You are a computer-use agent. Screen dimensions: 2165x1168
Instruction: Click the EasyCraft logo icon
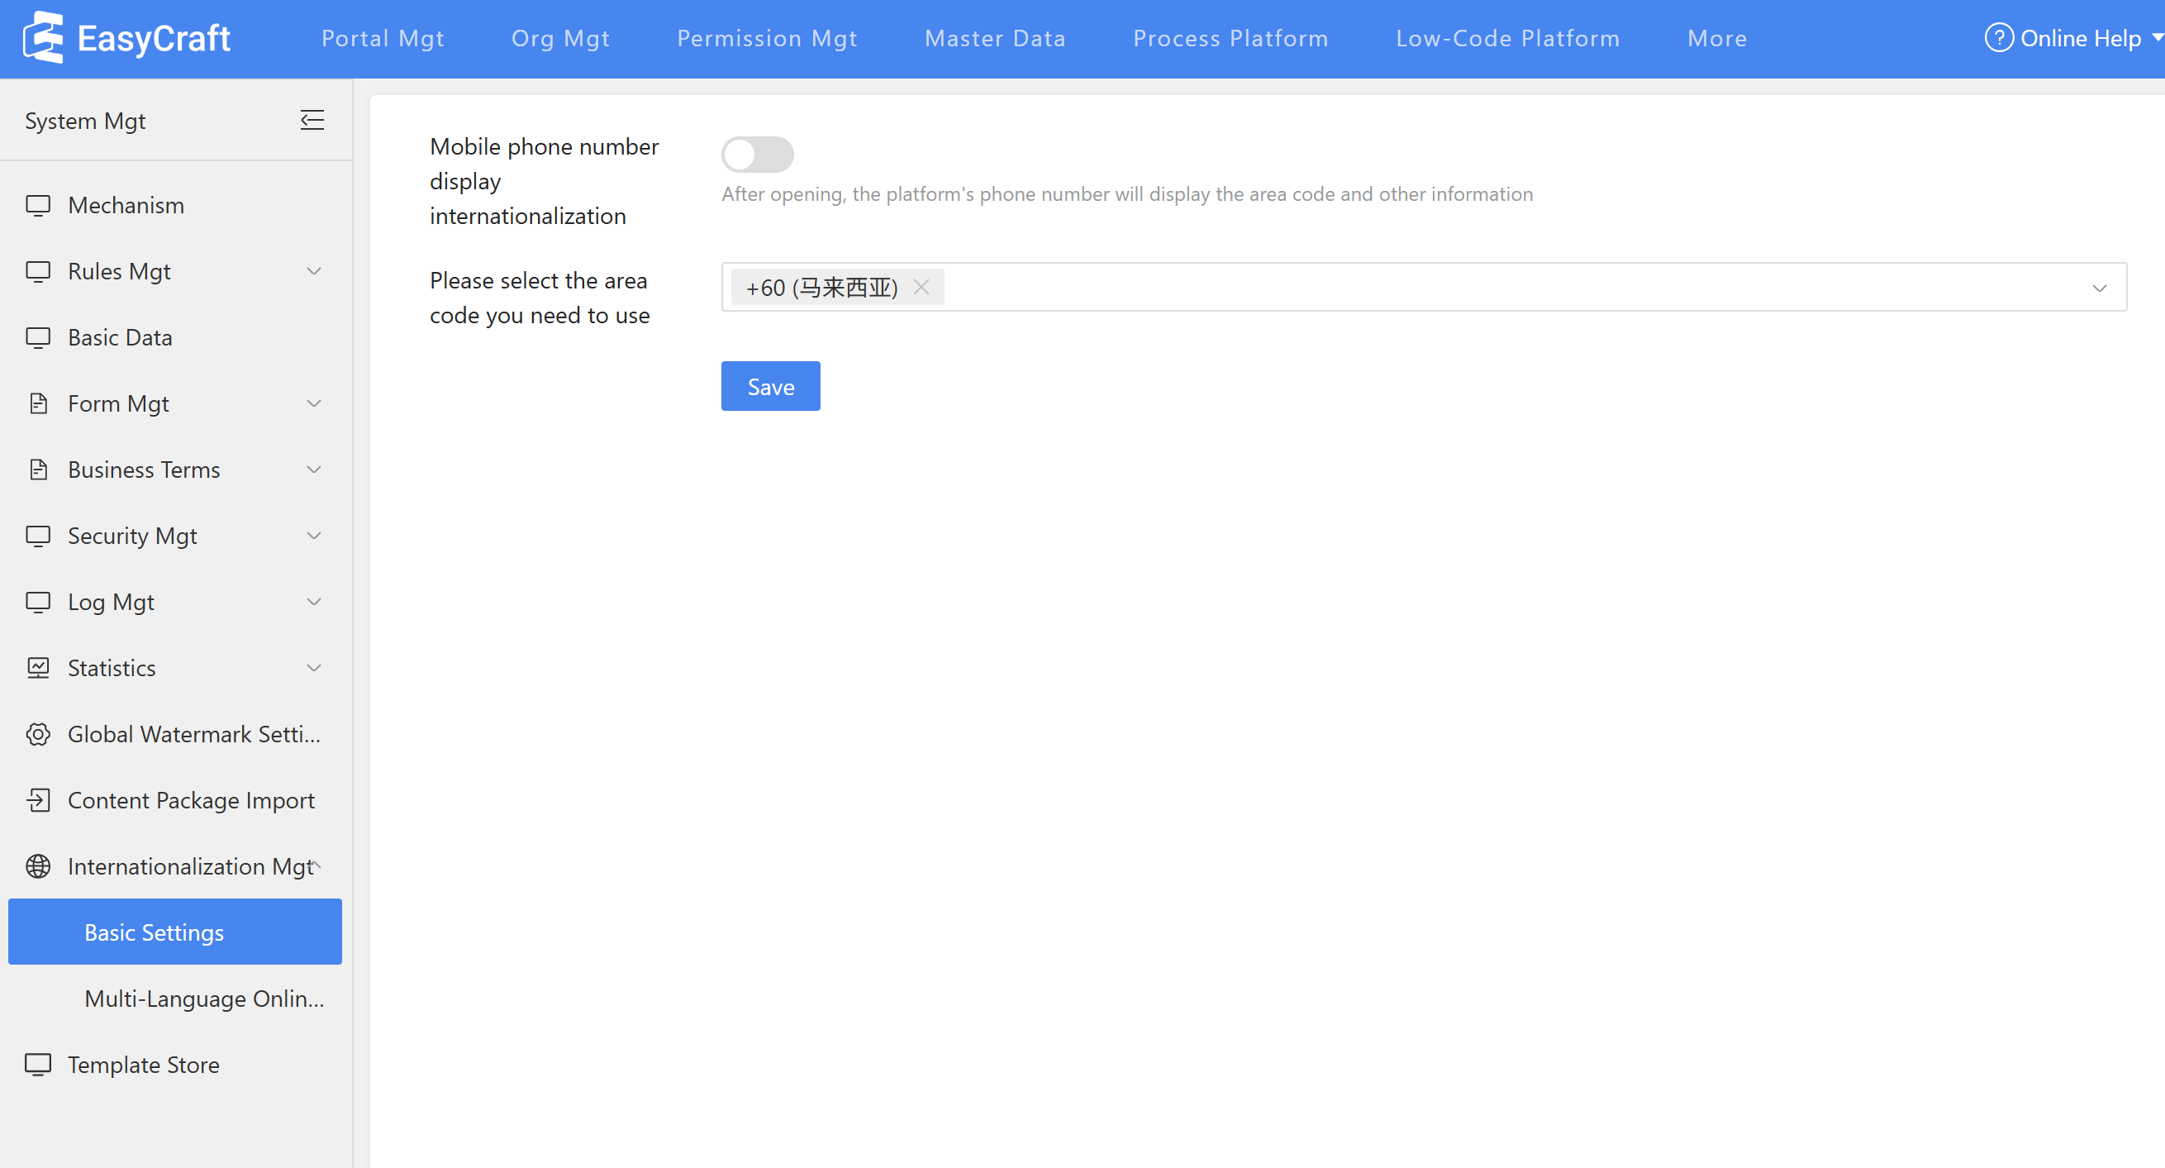43,38
